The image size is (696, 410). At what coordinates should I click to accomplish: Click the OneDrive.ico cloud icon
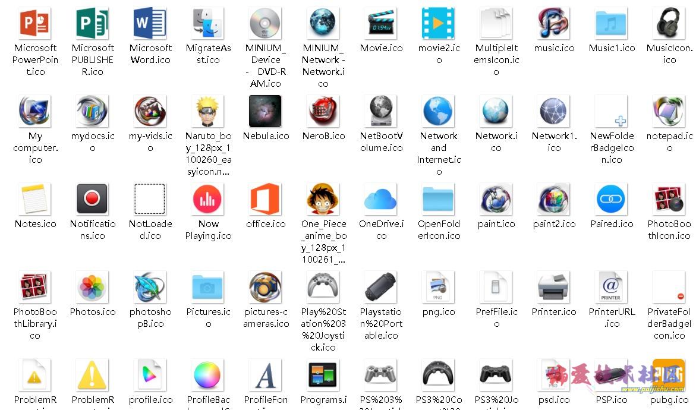(381, 199)
